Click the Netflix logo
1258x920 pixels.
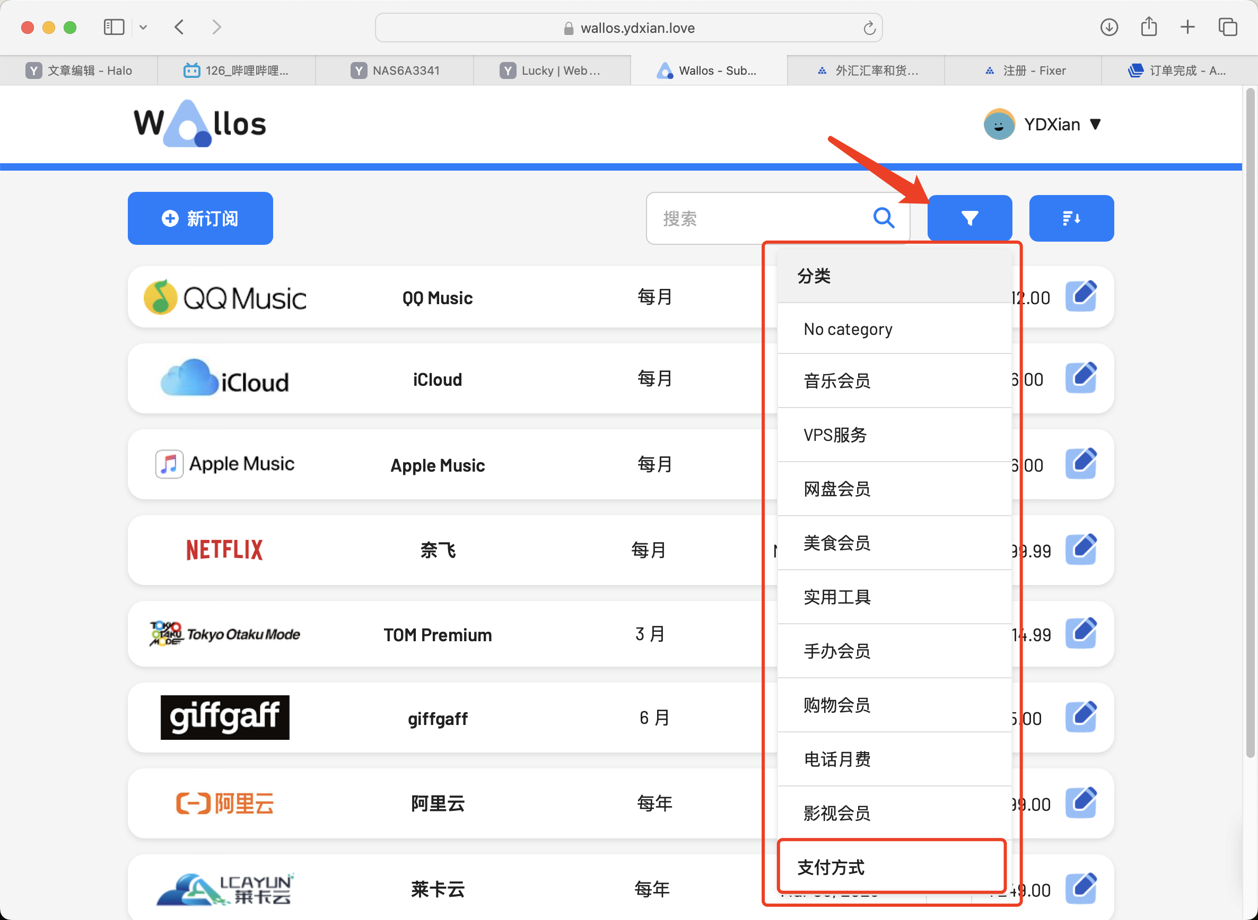225,550
